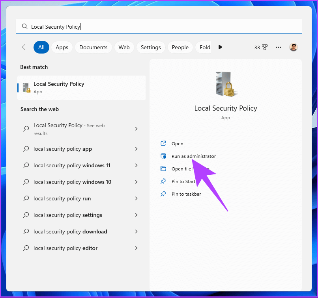Expand the 'See web results' suggestion chevron
The width and height of the screenshot is (318, 298).
pyautogui.click(x=136, y=129)
